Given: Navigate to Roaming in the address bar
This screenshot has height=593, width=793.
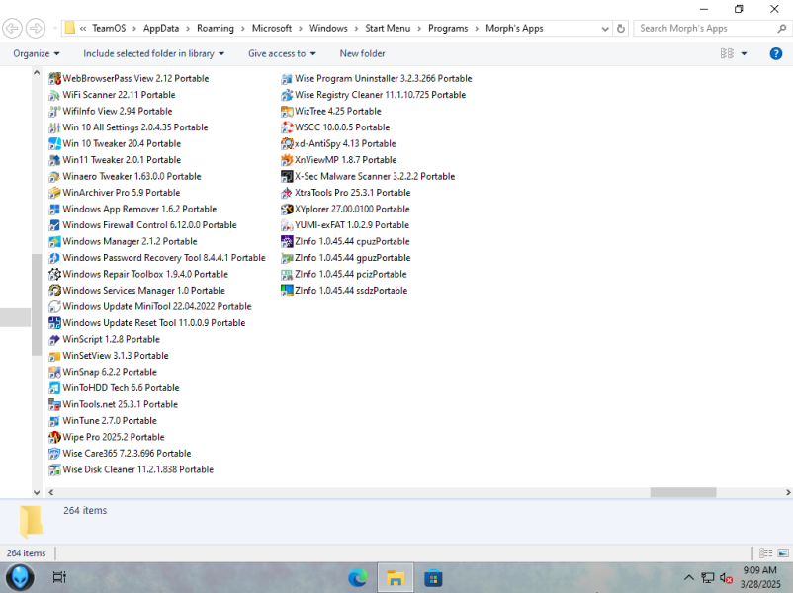Looking at the screenshot, I should (216, 29).
